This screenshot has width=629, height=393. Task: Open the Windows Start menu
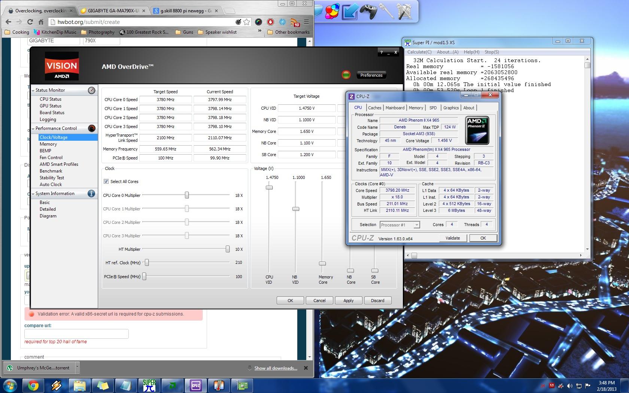(x=10, y=386)
